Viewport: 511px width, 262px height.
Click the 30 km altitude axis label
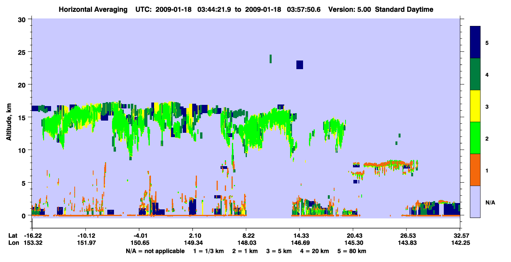(22, 19)
